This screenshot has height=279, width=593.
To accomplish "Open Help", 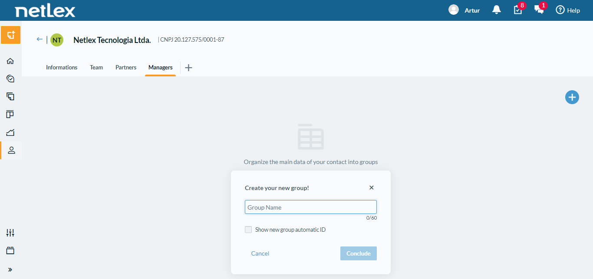I will [568, 10].
